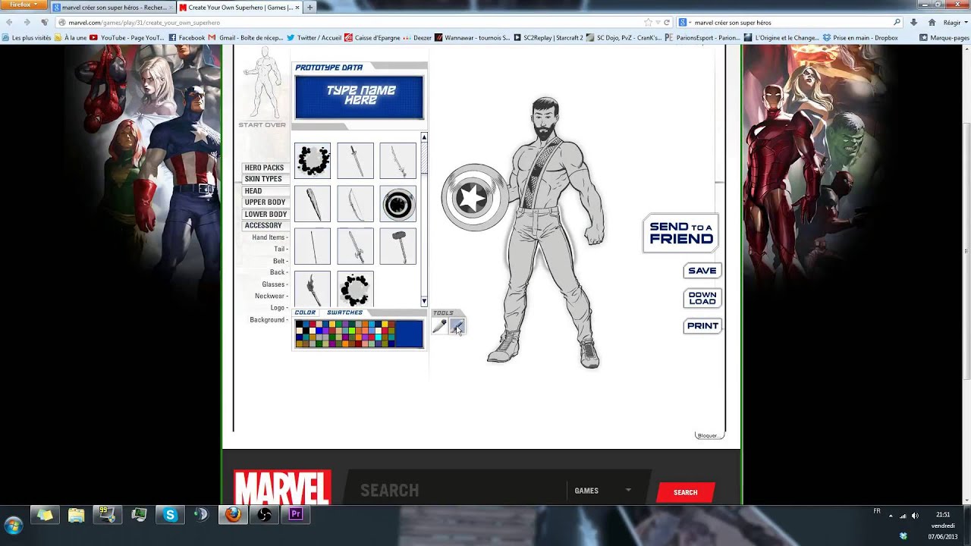Choose Background subcategory
971x546 pixels.
[268, 320]
